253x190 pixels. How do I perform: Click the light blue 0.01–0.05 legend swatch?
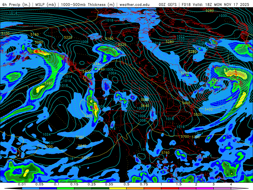point(31,188)
